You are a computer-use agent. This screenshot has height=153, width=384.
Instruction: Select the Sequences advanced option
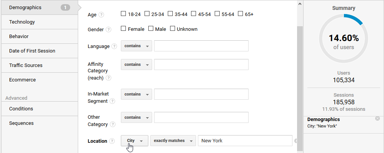[21, 123]
